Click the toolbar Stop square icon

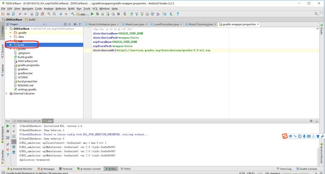tap(118, 14)
